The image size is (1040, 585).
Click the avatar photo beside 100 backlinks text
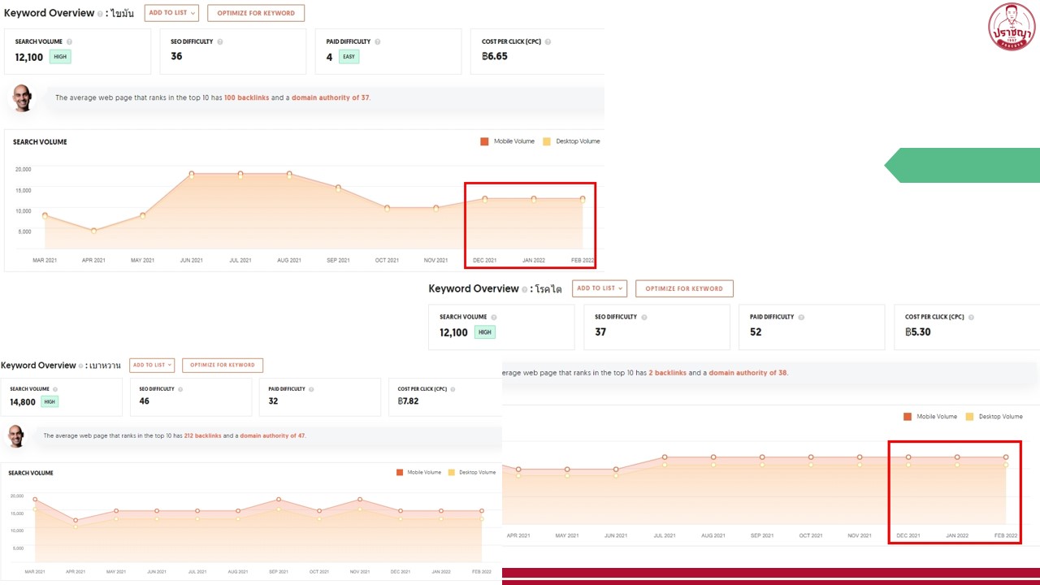click(23, 97)
